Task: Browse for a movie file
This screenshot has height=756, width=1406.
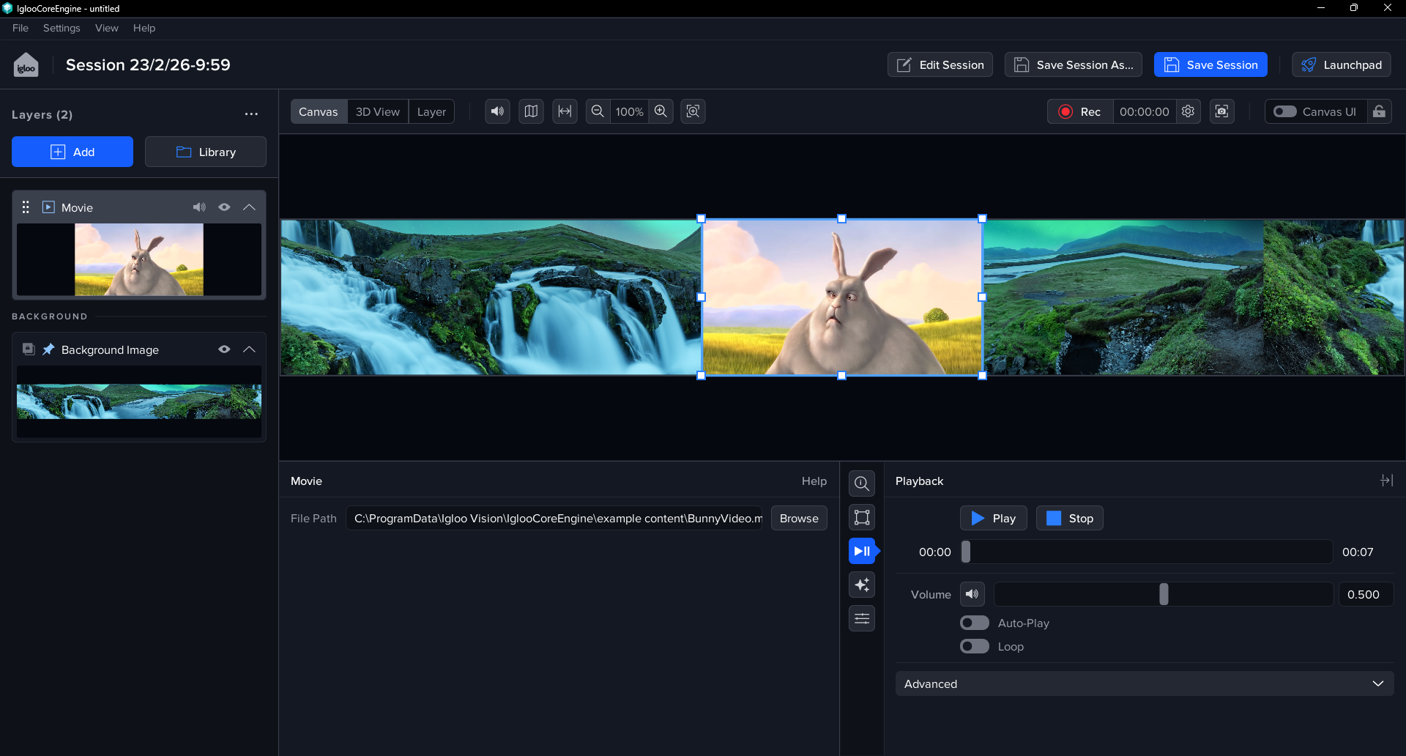Action: (x=799, y=518)
